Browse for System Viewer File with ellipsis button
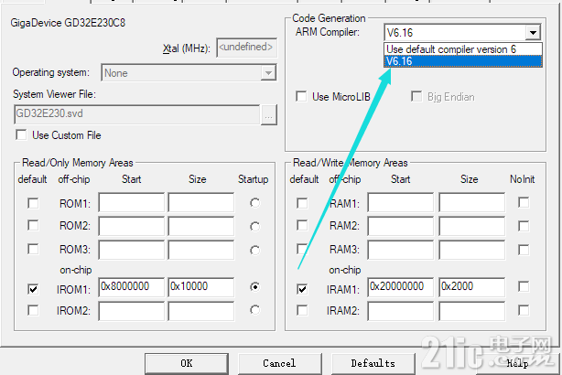 (269, 115)
